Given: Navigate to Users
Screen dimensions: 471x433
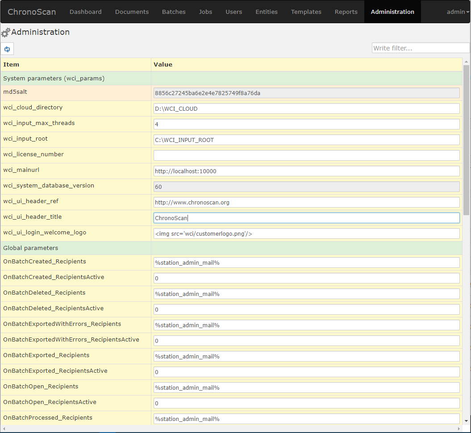Looking at the screenshot, I should [x=233, y=12].
